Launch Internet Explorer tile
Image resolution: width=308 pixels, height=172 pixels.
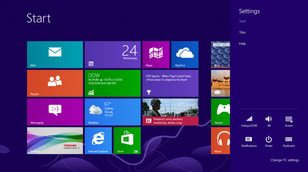pyautogui.click(x=98, y=141)
